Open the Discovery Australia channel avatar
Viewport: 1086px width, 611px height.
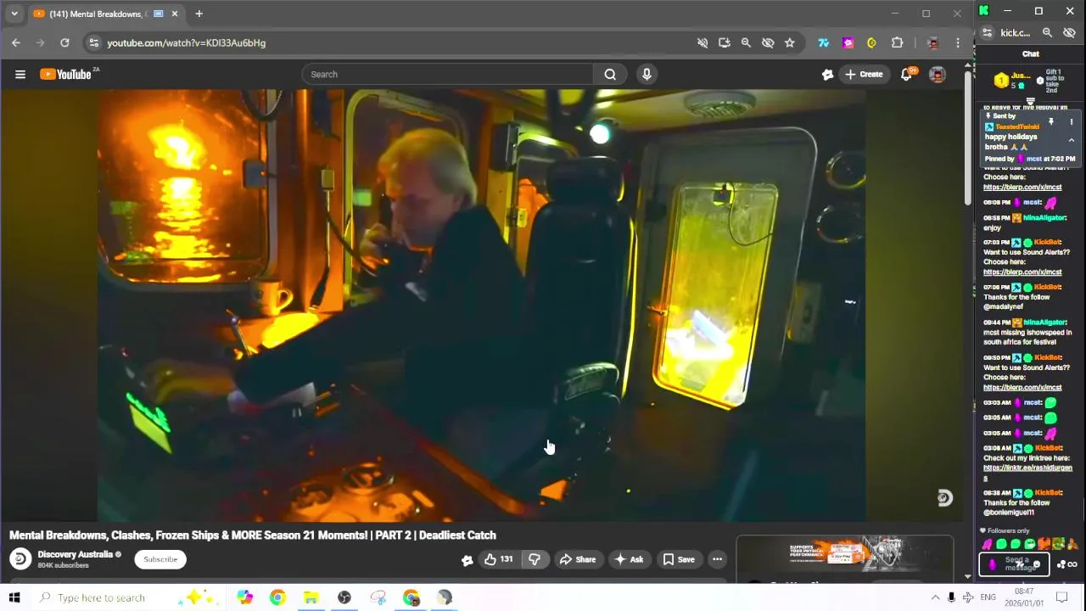[20, 558]
